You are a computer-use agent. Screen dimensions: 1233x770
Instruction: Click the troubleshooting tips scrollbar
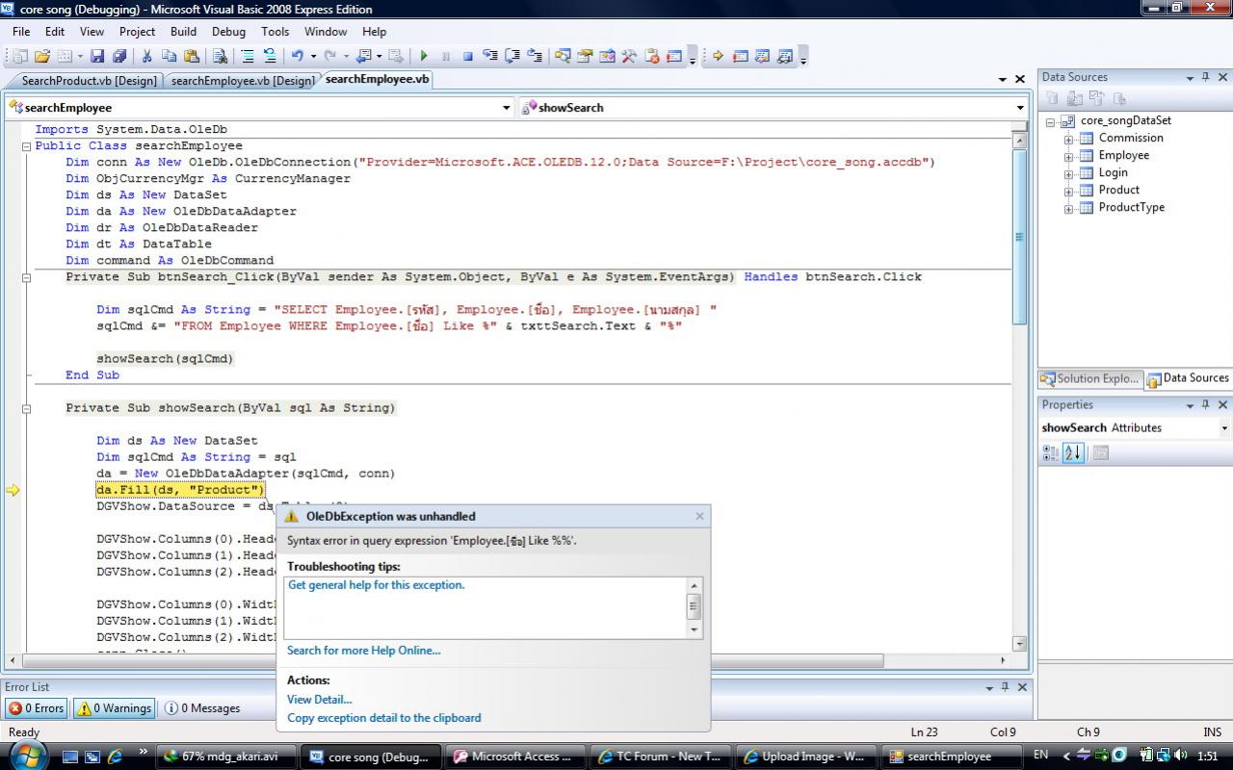point(693,606)
